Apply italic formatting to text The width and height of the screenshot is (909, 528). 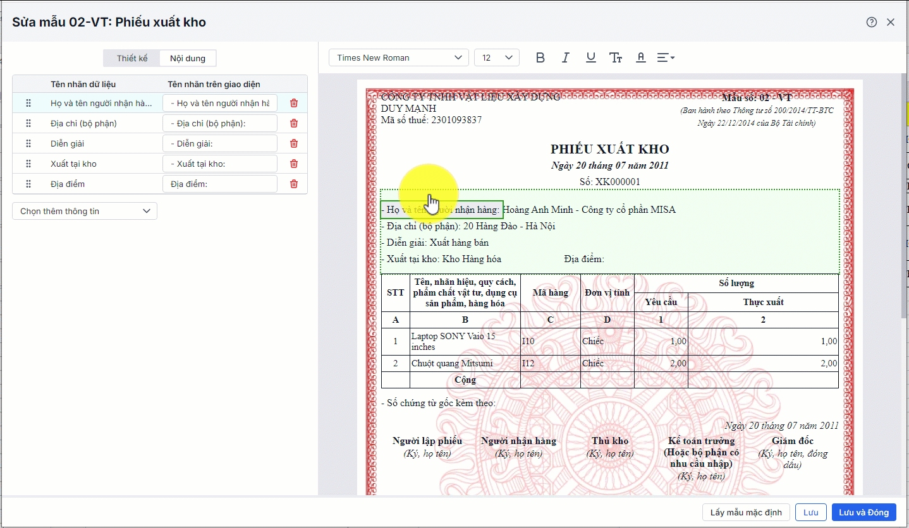pyautogui.click(x=565, y=57)
